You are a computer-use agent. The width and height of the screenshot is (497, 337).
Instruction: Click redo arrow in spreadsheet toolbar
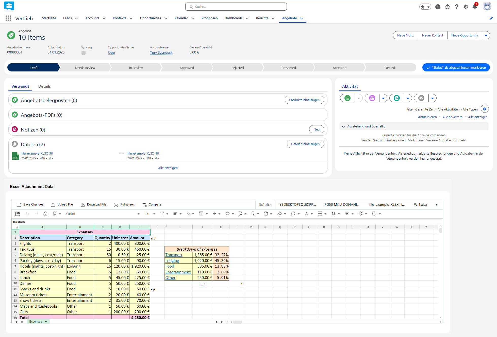(36, 214)
